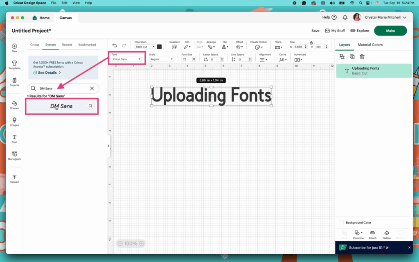Open the Templates sidebar icon
Screen dimensions: 419x262
tap(14, 65)
